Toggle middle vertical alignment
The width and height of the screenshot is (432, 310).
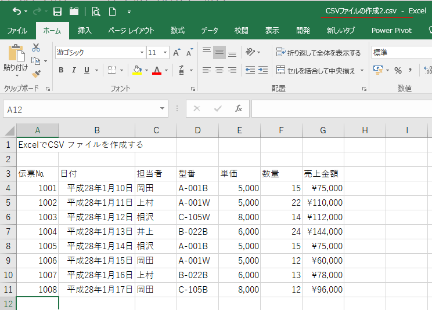pyautogui.click(x=219, y=53)
